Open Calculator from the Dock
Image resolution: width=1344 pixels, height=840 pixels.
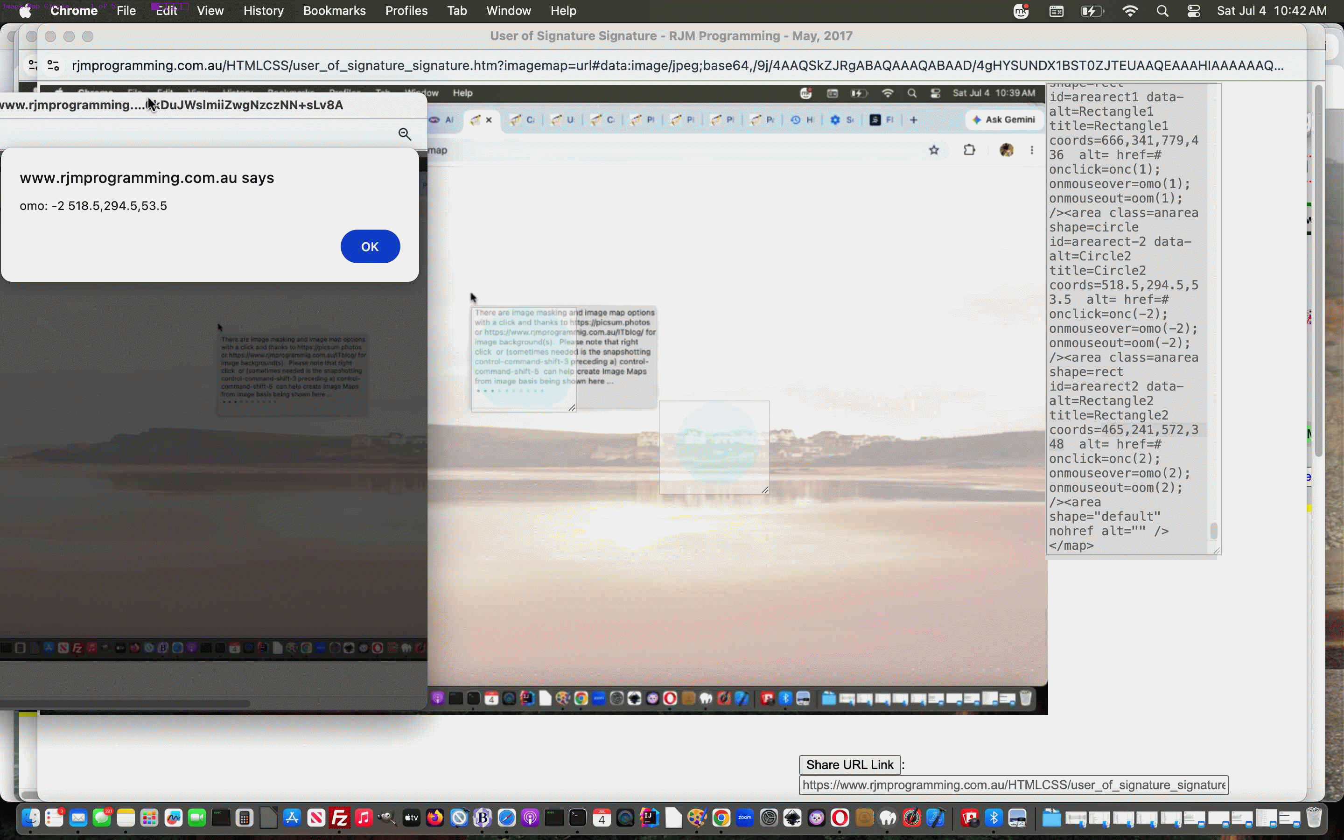pyautogui.click(x=245, y=818)
